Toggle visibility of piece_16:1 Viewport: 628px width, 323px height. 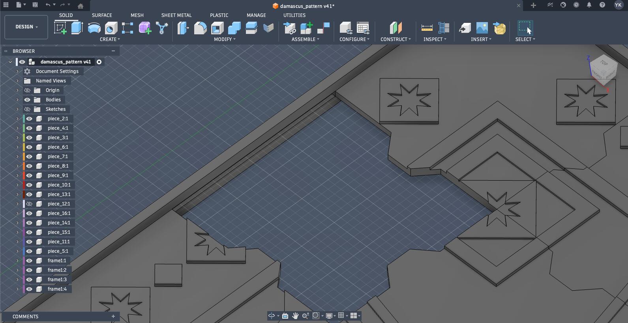[29, 213]
